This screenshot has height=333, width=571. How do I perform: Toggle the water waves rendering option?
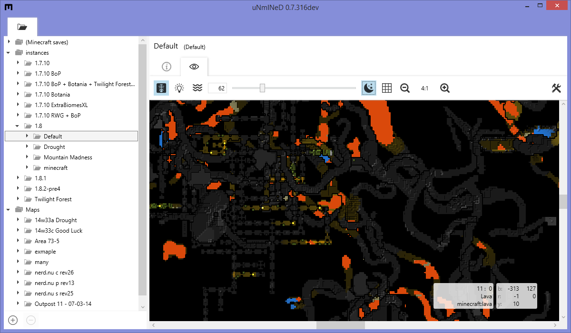pos(197,88)
